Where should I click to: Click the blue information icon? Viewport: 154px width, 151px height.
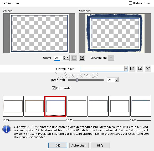pos(7,129)
